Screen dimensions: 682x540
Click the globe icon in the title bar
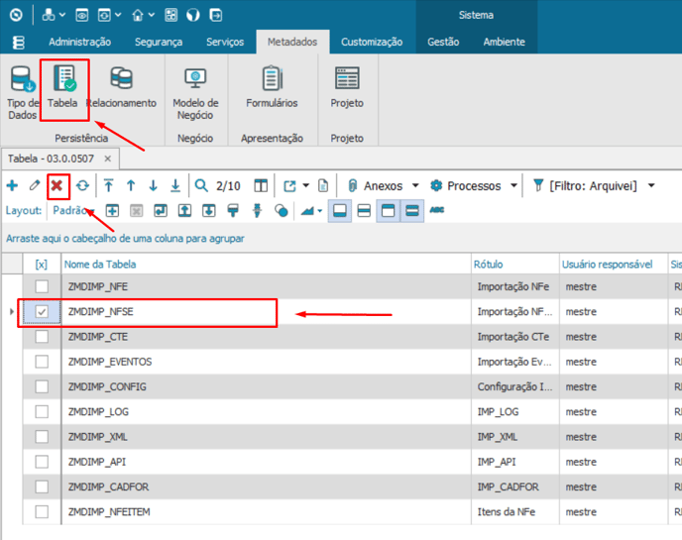point(193,15)
